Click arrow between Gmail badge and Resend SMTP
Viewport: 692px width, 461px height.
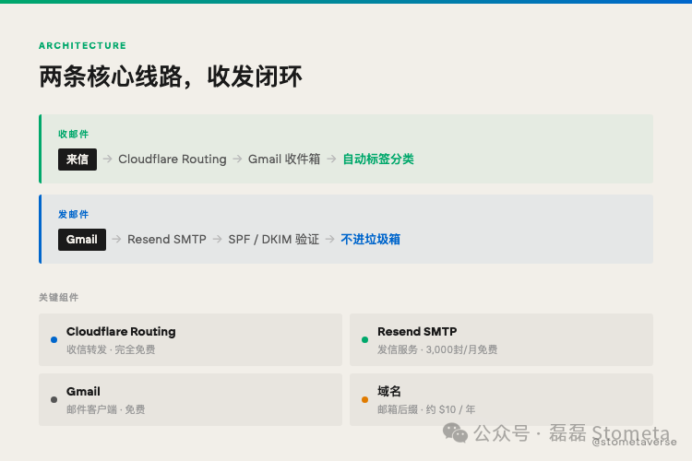pyautogui.click(x=116, y=239)
